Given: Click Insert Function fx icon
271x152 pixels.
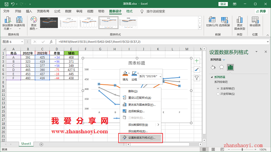Looking at the screenshot, I should pos(51,42).
